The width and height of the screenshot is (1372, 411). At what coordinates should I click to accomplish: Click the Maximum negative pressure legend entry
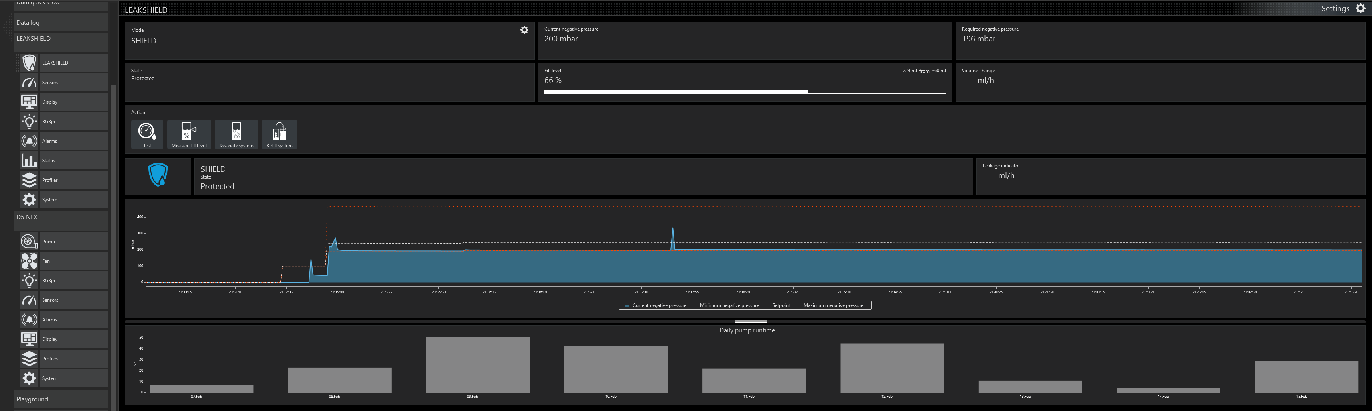pos(830,306)
